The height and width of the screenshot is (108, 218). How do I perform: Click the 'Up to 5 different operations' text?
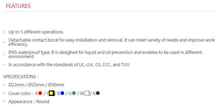tap(36, 32)
